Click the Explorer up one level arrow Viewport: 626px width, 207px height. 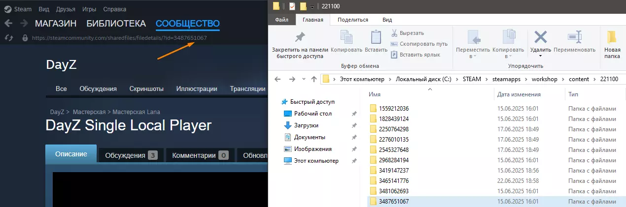314,79
